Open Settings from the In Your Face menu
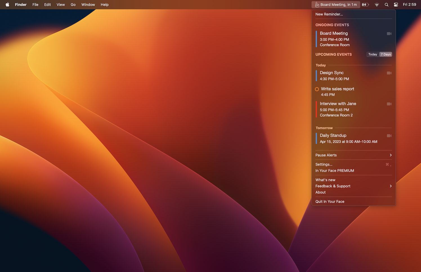 point(324,165)
